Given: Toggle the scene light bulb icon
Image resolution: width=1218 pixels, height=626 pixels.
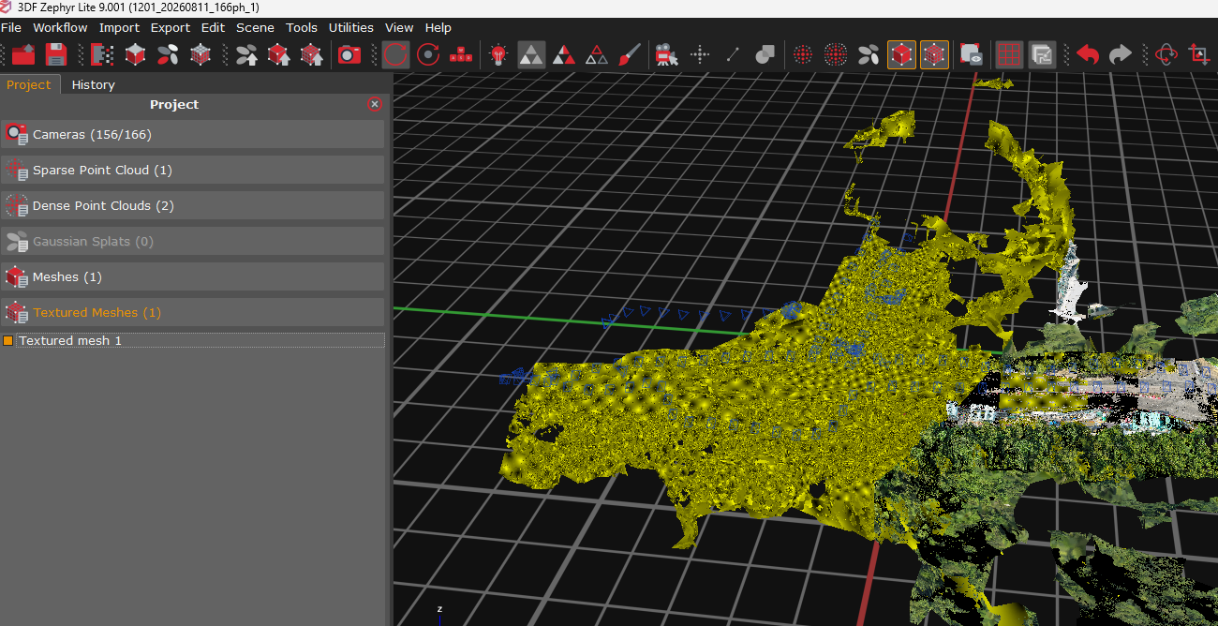Looking at the screenshot, I should pyautogui.click(x=498, y=54).
